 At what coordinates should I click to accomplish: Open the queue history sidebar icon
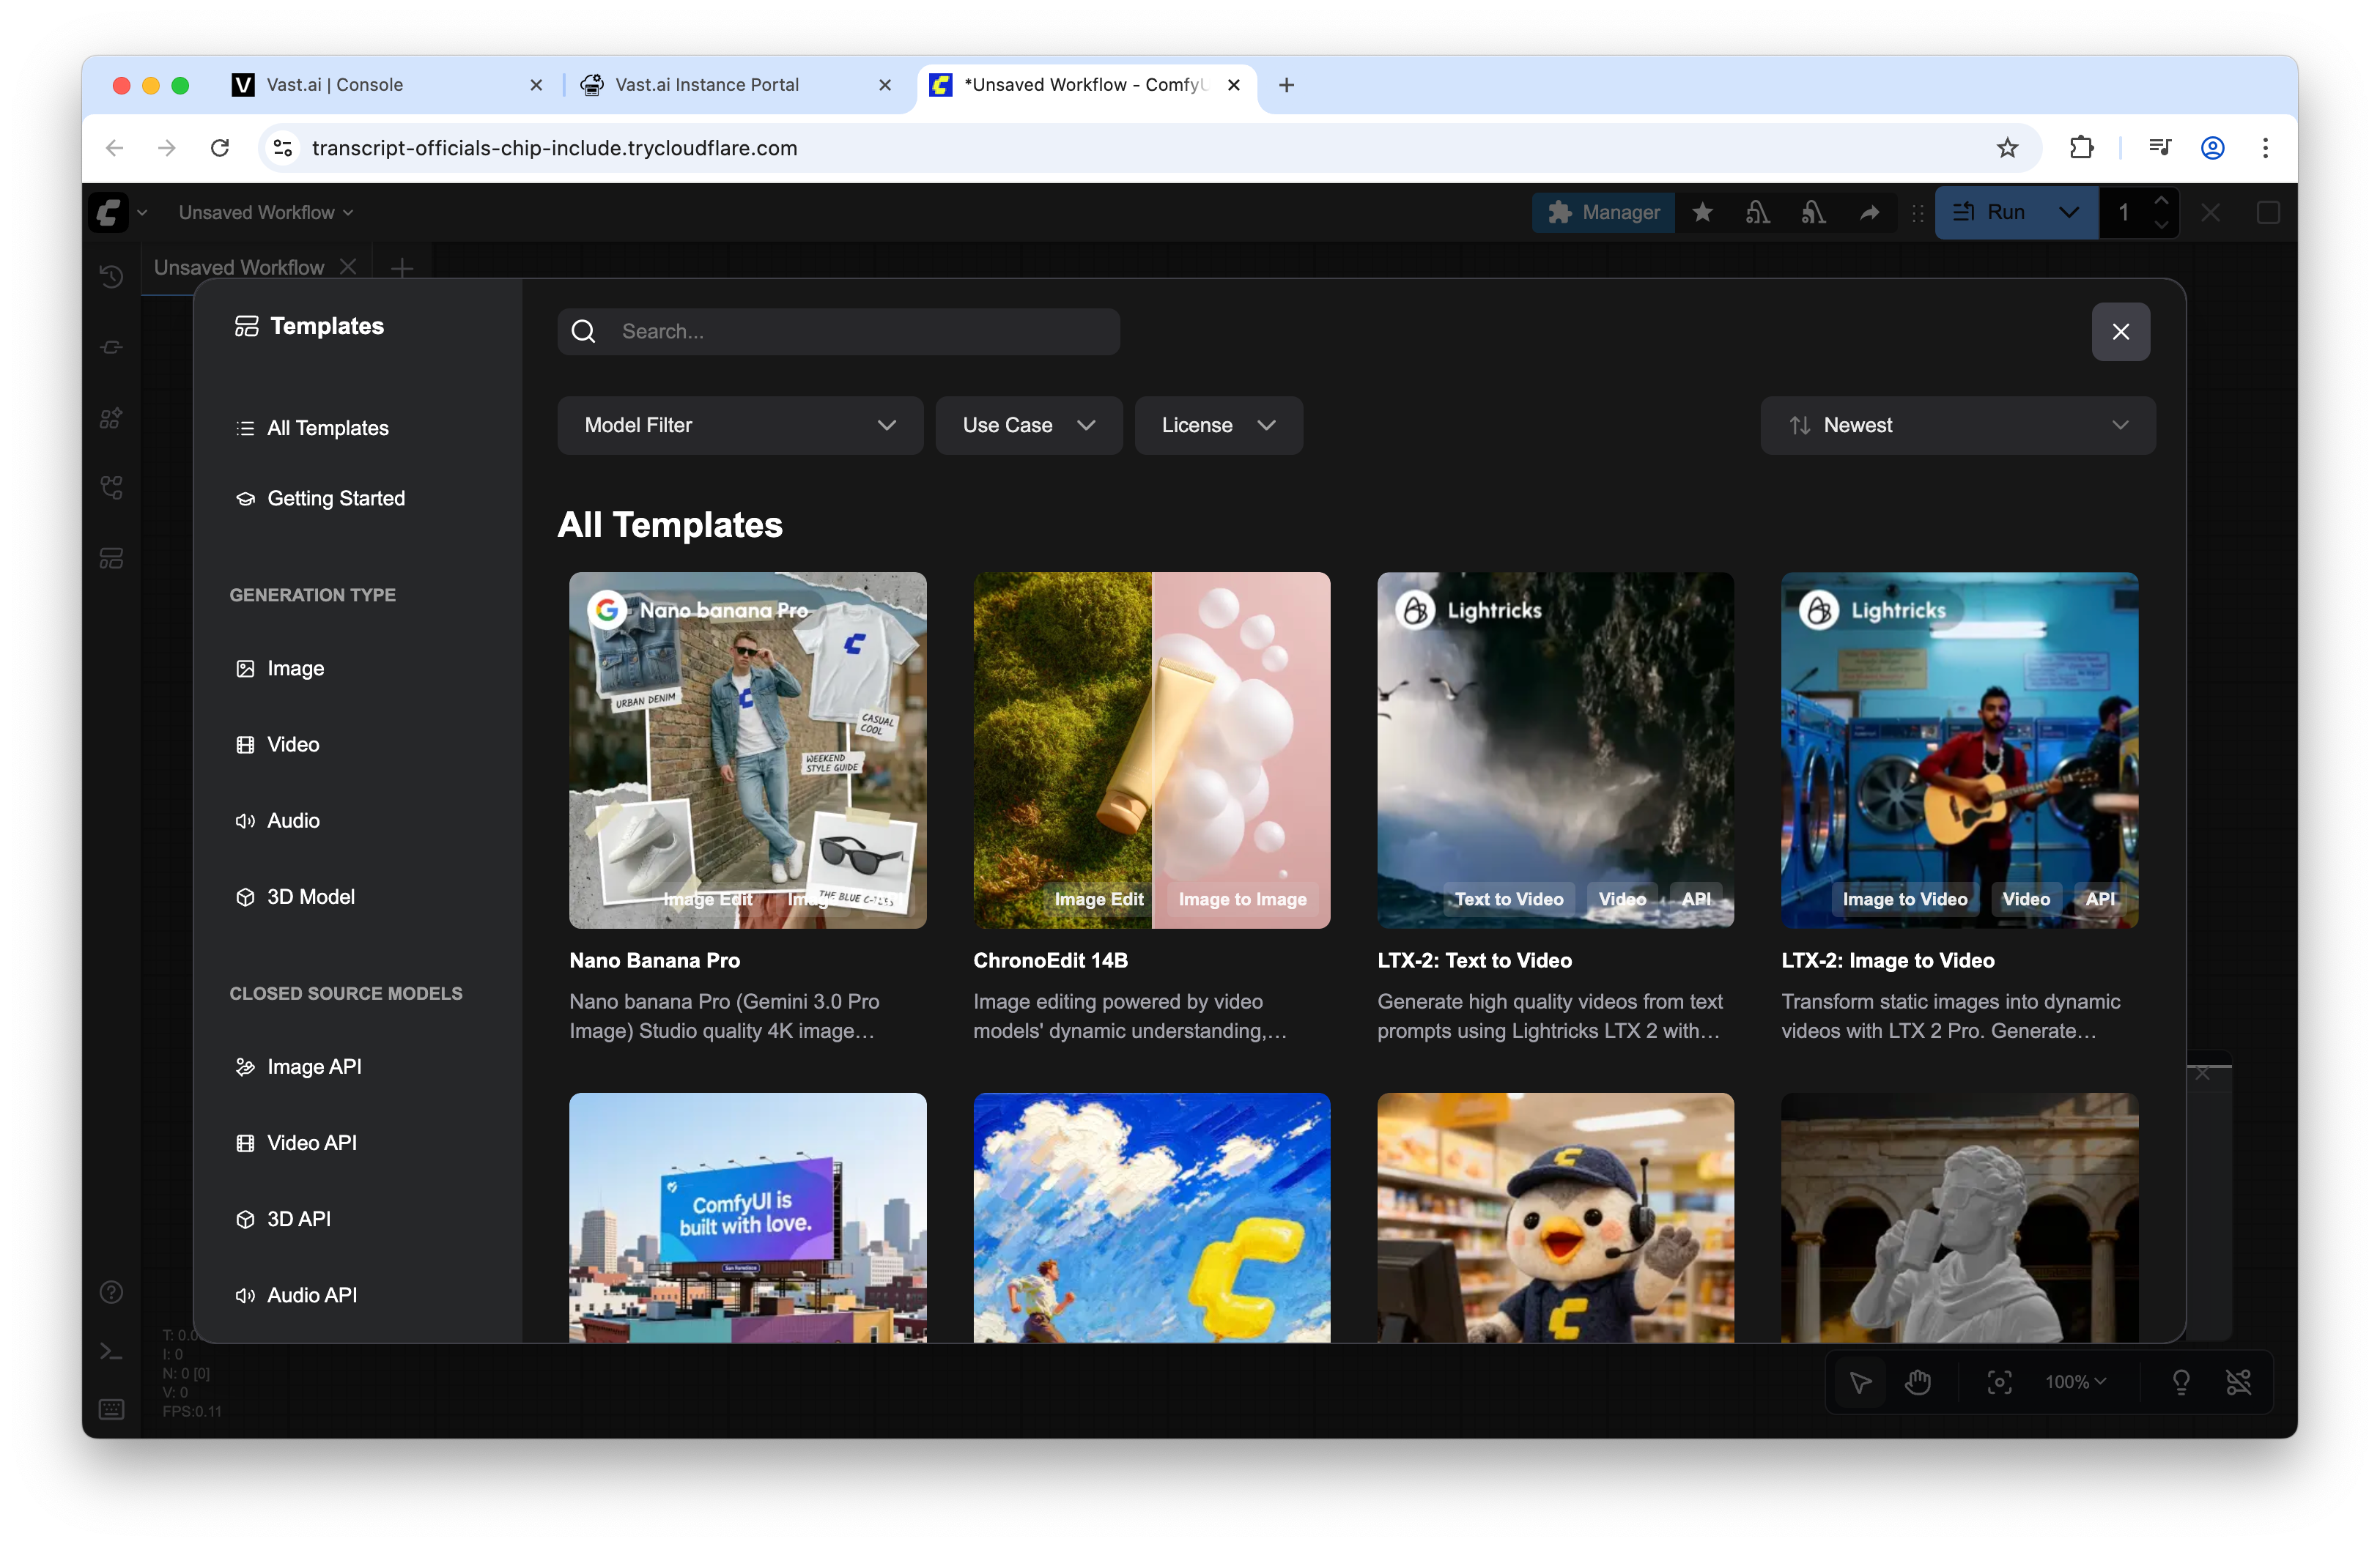click(112, 277)
